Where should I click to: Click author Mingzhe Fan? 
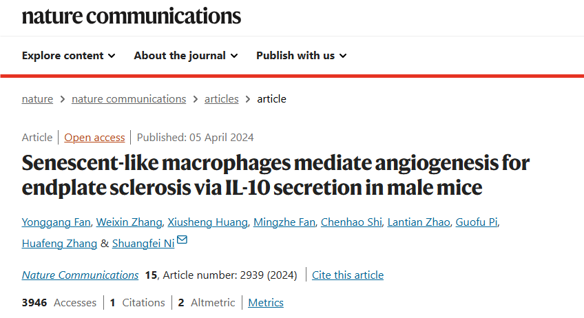point(285,221)
